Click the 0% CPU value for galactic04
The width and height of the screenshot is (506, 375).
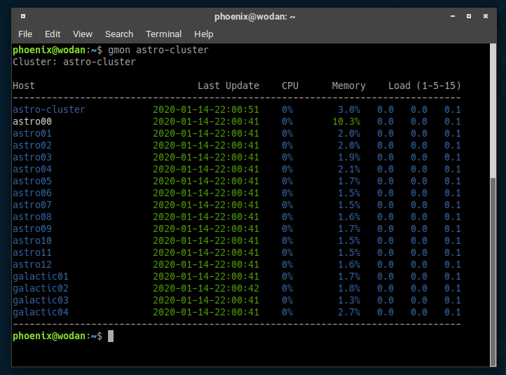287,312
